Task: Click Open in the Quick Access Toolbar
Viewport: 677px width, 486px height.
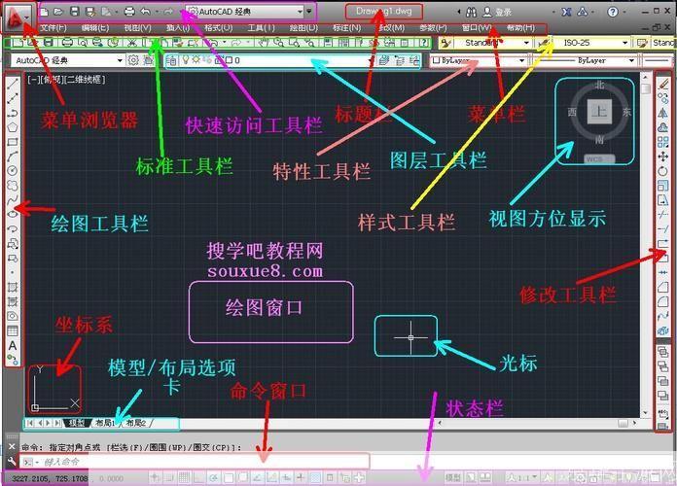Action: pos(58,12)
